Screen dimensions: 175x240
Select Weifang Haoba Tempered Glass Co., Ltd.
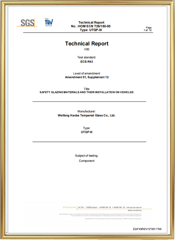[x=87, y=116]
